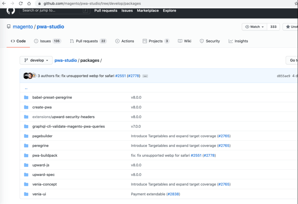Click the commit authors avatar group
The height and width of the screenshot is (204, 298).
pos(30,76)
